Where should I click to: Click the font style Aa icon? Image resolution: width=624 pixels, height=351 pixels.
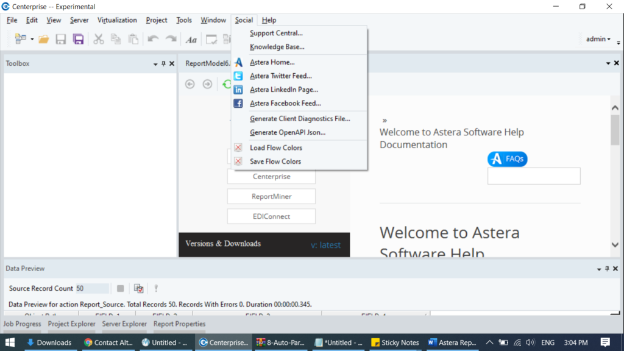pos(191,40)
